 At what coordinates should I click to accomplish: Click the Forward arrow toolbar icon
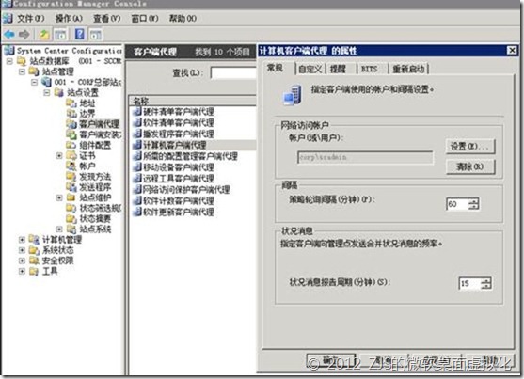[24, 34]
